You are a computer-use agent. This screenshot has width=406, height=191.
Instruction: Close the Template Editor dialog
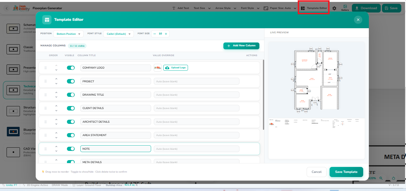click(358, 20)
